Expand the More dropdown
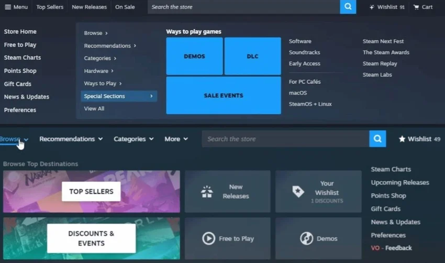Viewport: 445px width, 263px height. pos(176,139)
